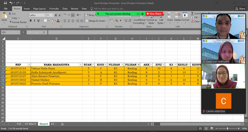
Task: Toggle Bold formatting
Action: pos(31,21)
